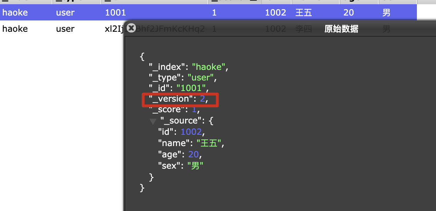Click the _version value 2
Screen dimensions: 436x211
202,99
